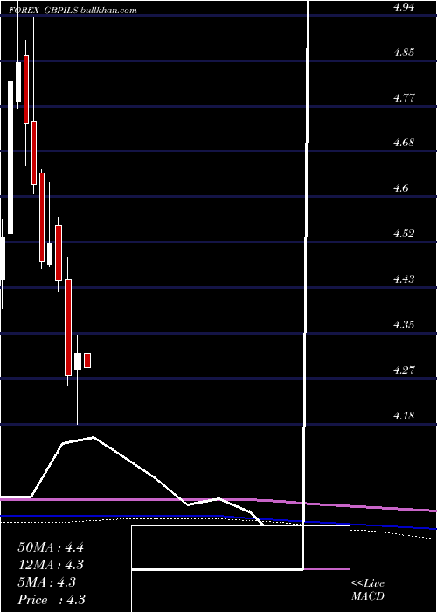Viewport: 437px width, 613px height.
Task: Click the 12MA : 4.3 readout
Action: tap(51, 565)
